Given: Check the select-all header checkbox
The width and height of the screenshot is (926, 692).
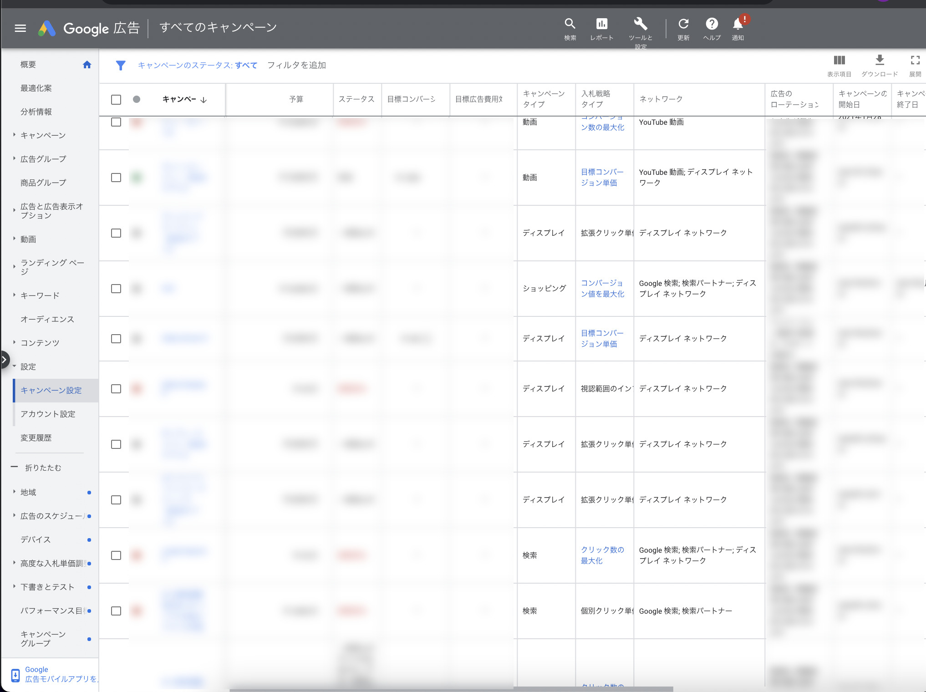Looking at the screenshot, I should click(x=116, y=99).
